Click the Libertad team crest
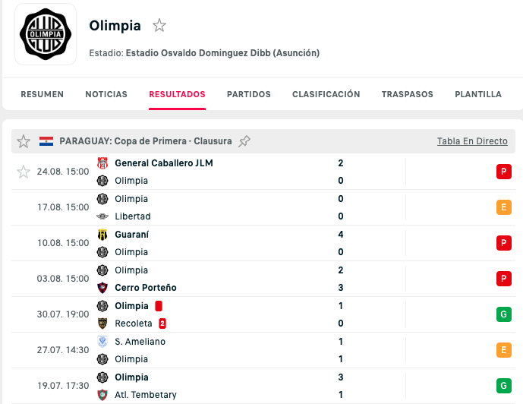Viewport: 523px width, 404px height. click(x=102, y=216)
